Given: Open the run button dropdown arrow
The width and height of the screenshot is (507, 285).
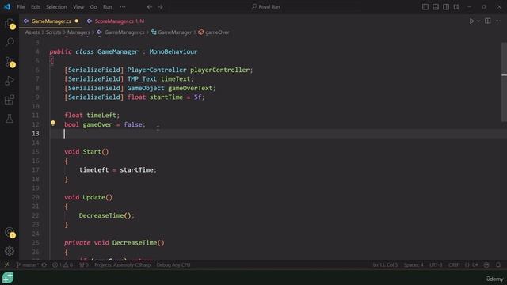Looking at the screenshot, I should click(x=478, y=21).
